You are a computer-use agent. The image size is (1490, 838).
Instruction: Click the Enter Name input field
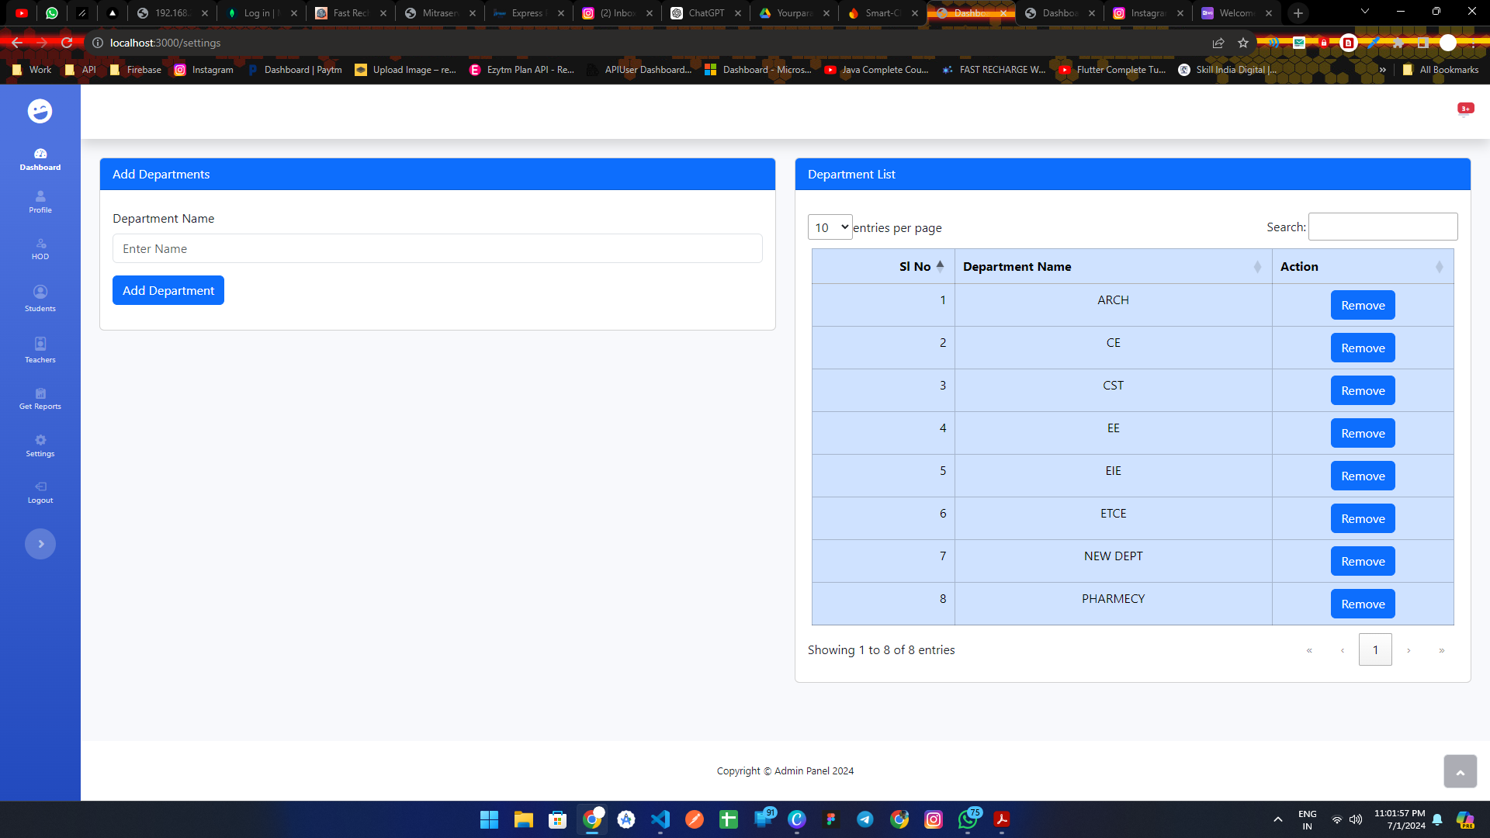pos(437,249)
